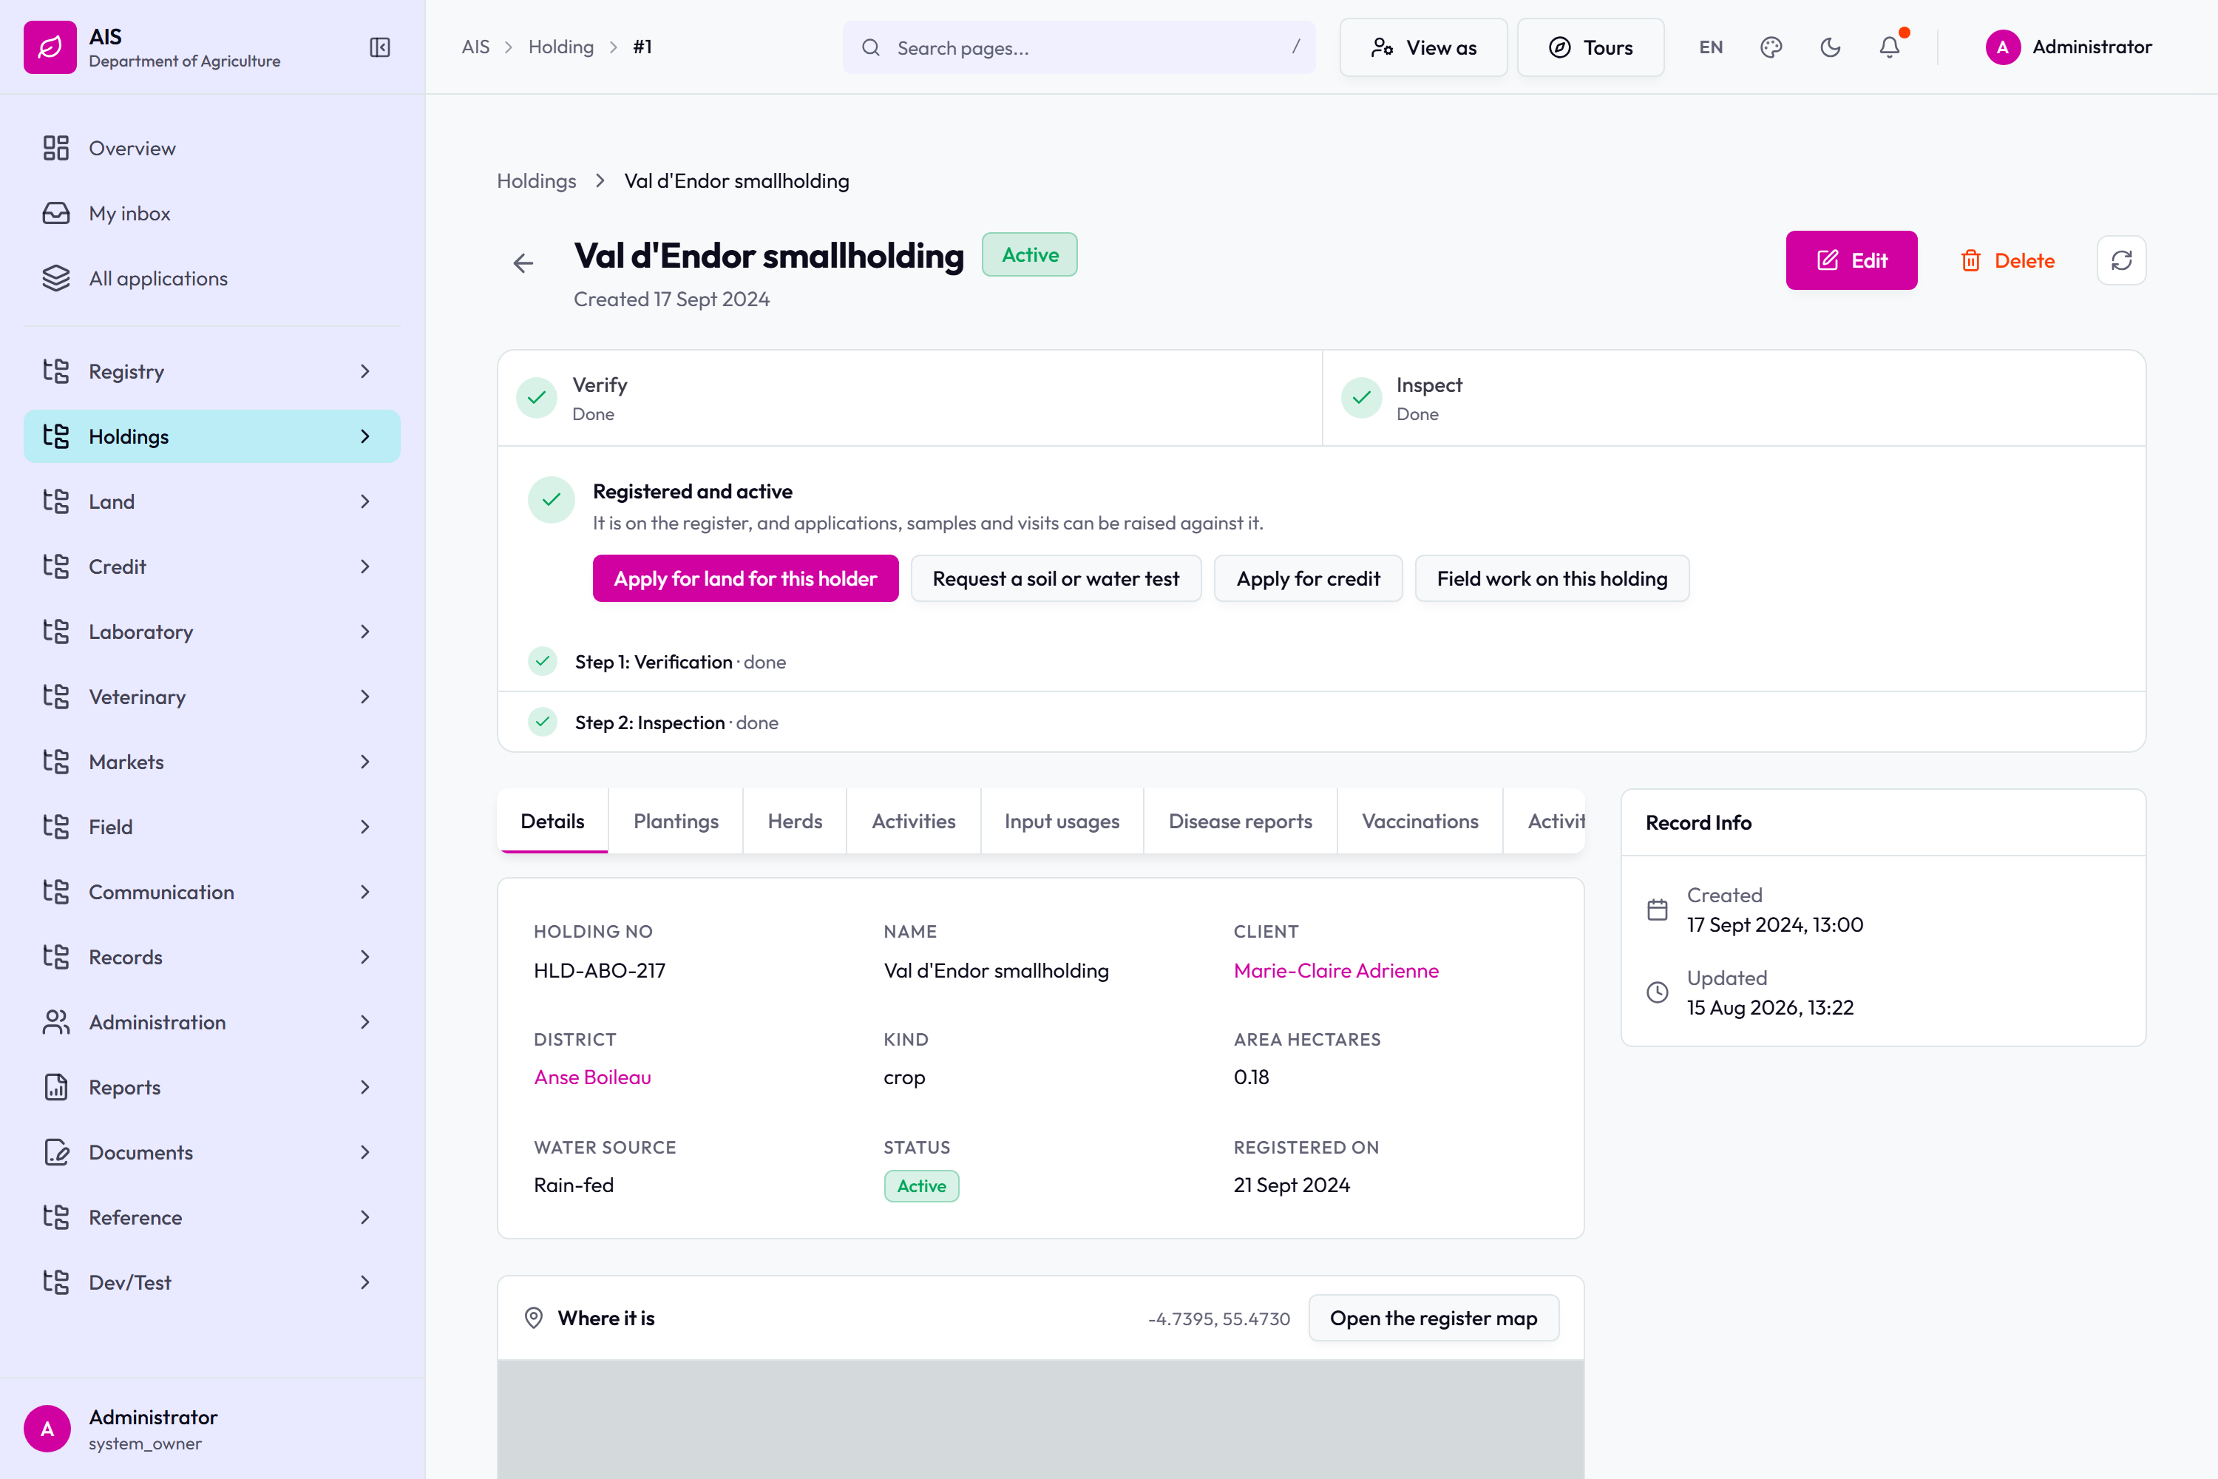Open the color theme palette icon
This screenshot has width=2218, height=1479.
[1771, 47]
